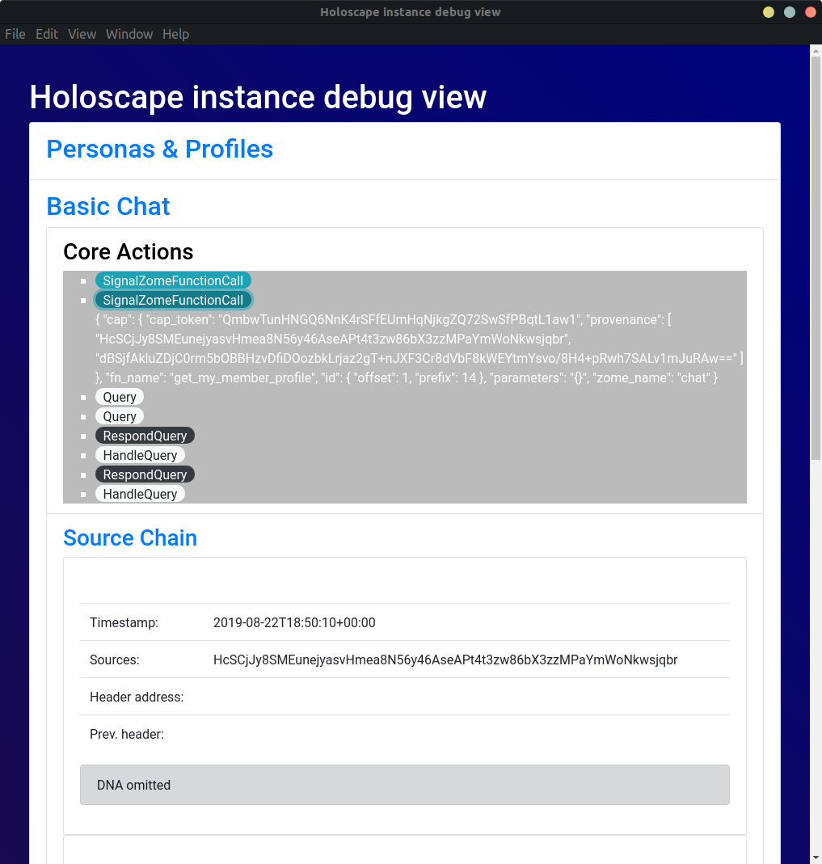Click the Timestamp: label
822x864 pixels.
pyautogui.click(x=124, y=622)
